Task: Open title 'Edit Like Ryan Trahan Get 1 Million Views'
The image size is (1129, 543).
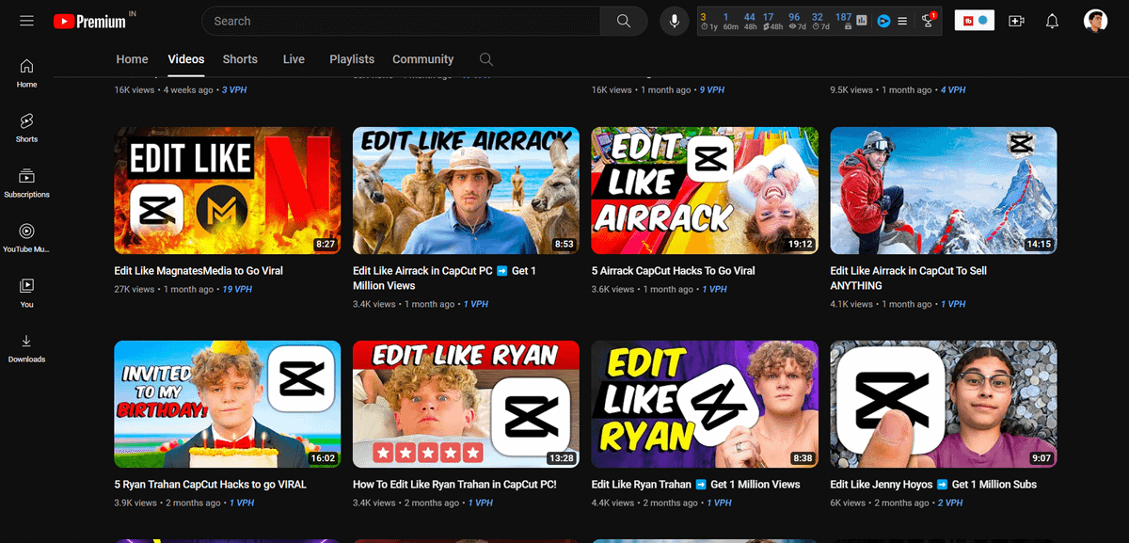Action: click(695, 485)
